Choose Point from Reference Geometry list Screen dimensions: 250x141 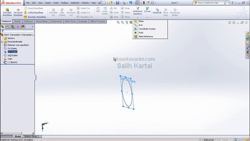[141, 33]
